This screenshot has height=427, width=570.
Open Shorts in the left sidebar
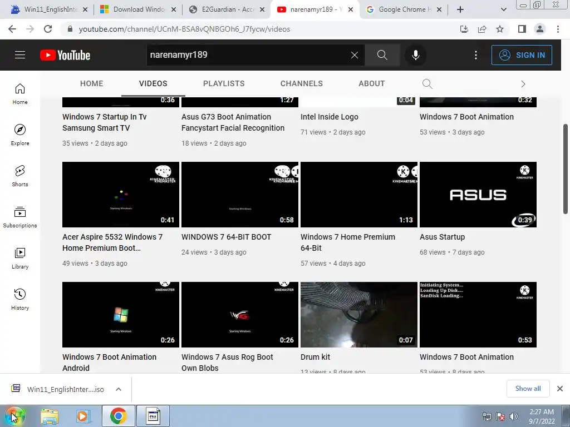click(20, 176)
